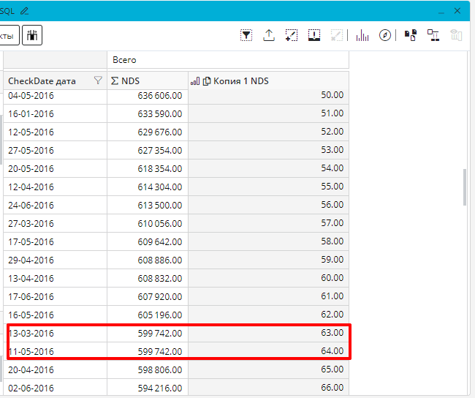Open the filter panel icon in toolbar

(247, 35)
